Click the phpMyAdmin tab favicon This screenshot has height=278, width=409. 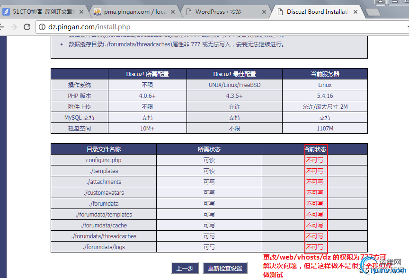pos(98,12)
